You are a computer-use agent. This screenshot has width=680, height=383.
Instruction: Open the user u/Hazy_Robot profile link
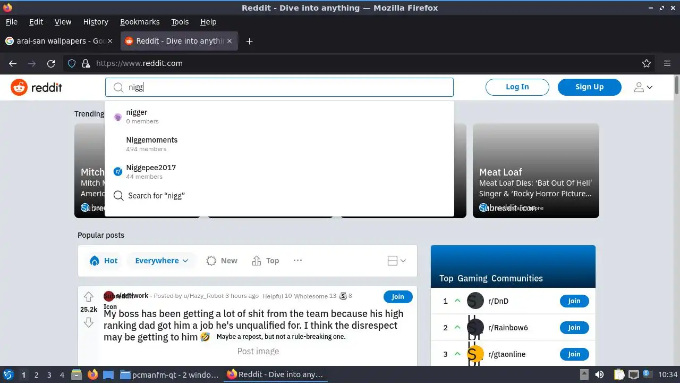(x=203, y=296)
